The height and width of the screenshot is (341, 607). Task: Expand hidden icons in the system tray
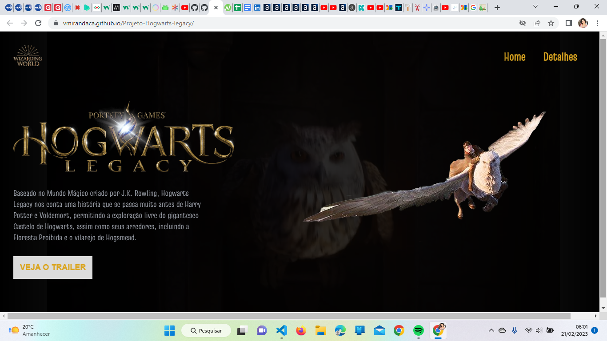491,330
